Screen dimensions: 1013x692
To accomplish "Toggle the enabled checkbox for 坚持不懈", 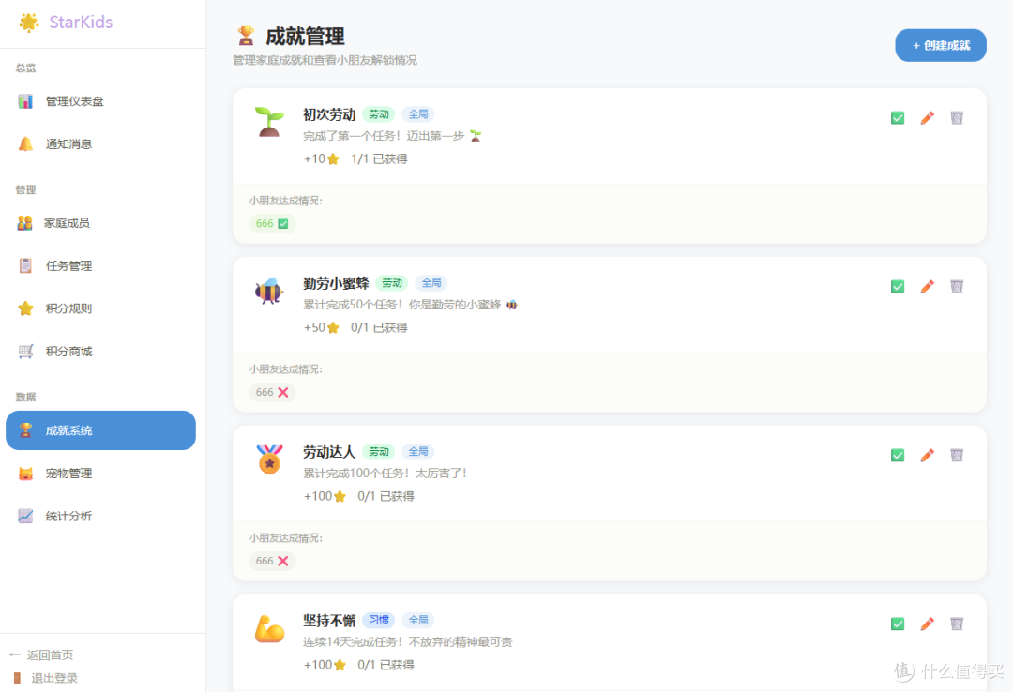I will click(x=898, y=624).
